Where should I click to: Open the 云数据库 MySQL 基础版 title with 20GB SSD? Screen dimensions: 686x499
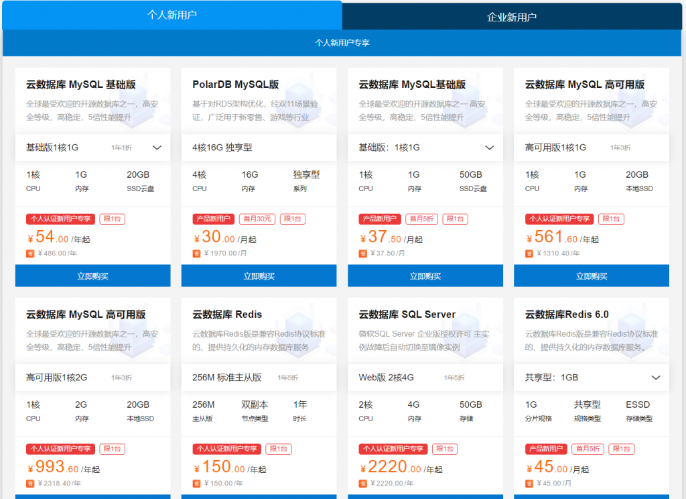[x=81, y=85]
